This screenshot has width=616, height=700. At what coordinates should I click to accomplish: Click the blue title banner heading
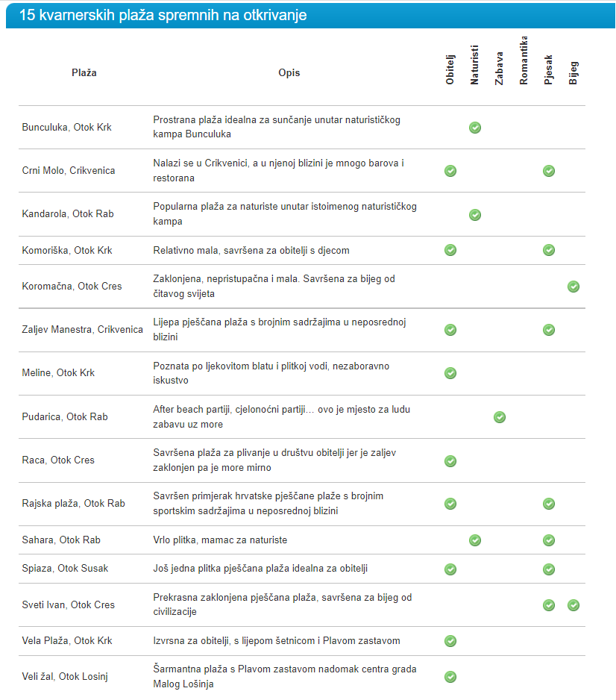pos(163,16)
